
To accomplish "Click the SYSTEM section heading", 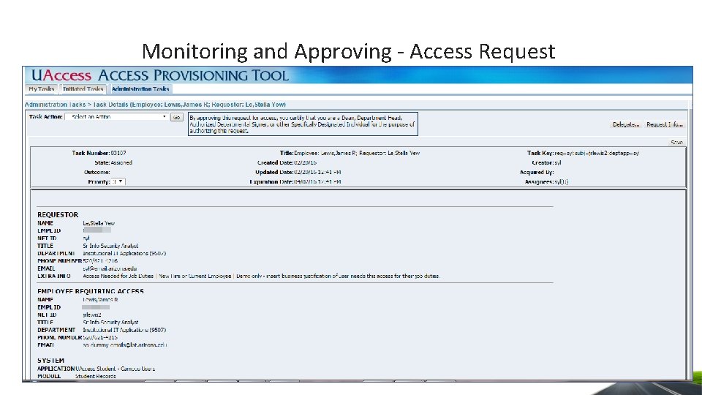I will [50, 361].
